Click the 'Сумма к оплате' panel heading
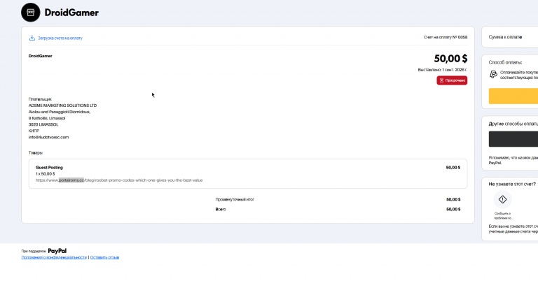The width and height of the screenshot is (538, 304). click(505, 37)
